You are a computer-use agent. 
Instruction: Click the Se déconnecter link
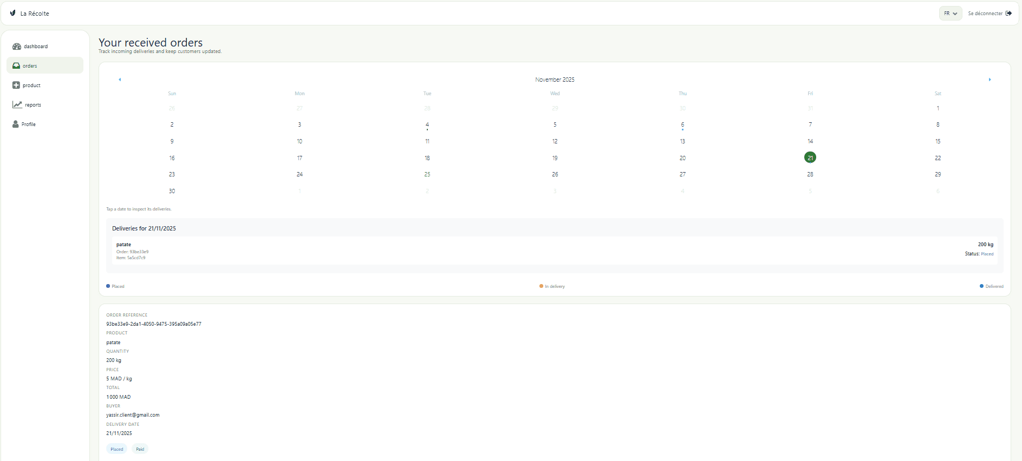pos(985,14)
